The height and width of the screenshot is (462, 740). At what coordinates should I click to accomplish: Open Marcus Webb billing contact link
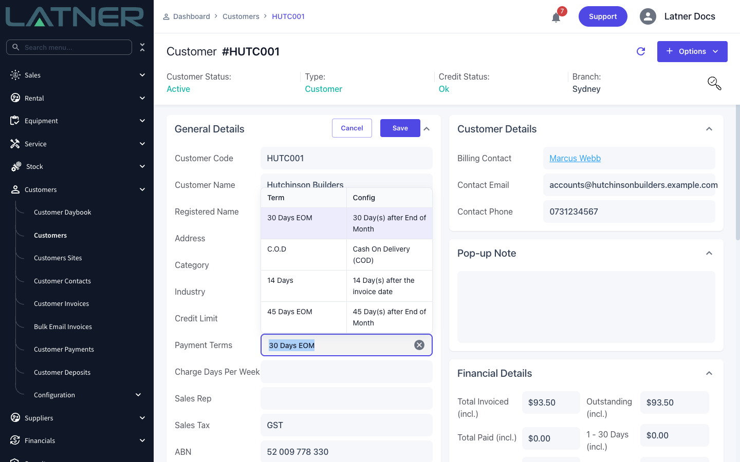tap(575, 158)
